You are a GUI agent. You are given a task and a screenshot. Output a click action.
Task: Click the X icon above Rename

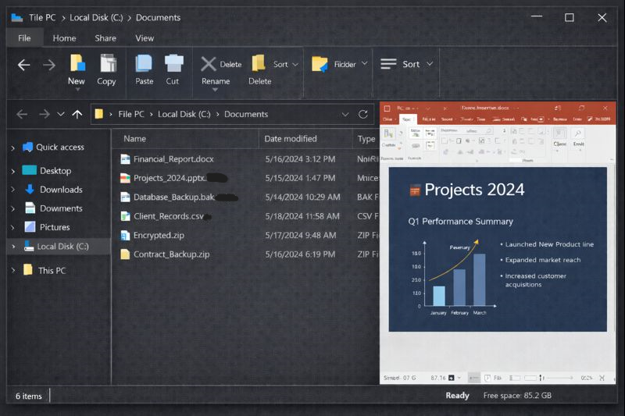[208, 64]
